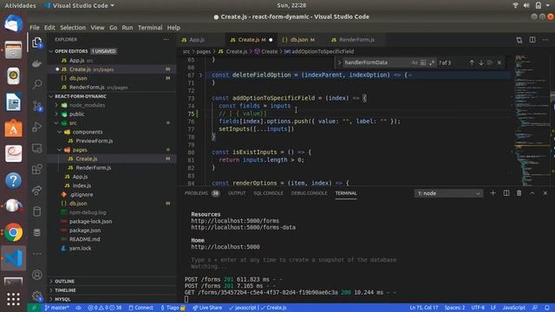Go to next find match
Viewport: 555px width, 312px height.
pyautogui.click(x=481, y=62)
